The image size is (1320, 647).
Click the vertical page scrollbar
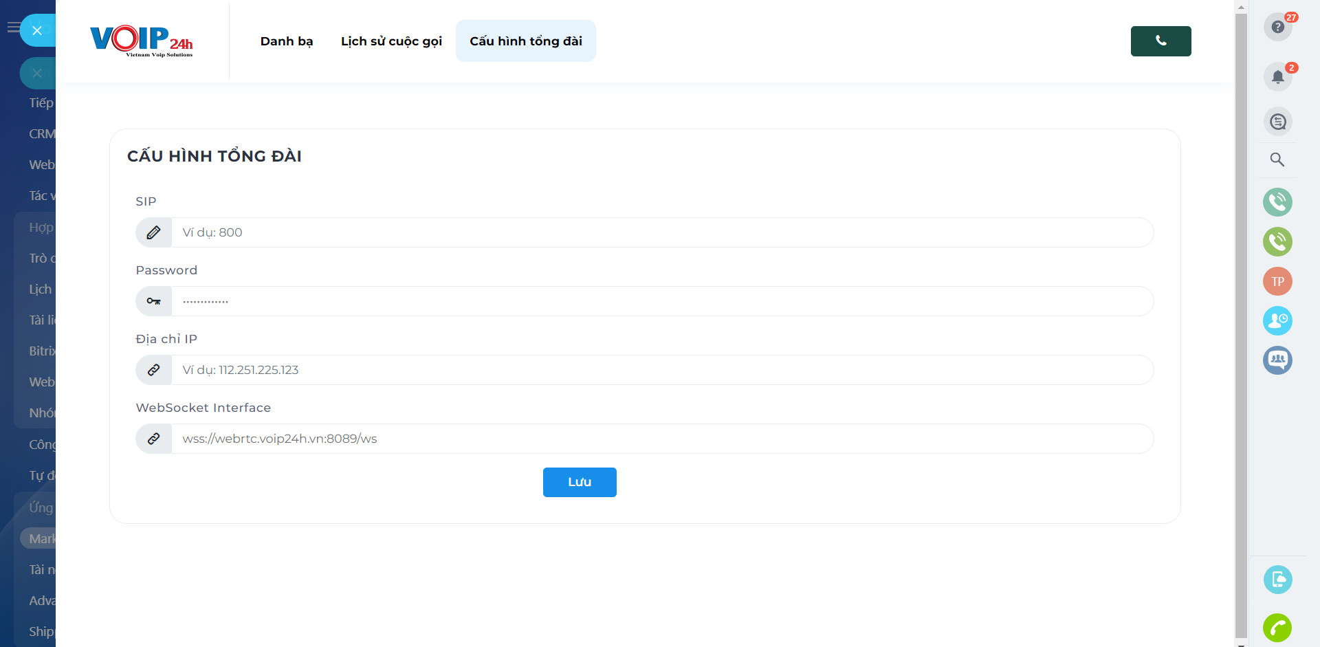(1241, 323)
